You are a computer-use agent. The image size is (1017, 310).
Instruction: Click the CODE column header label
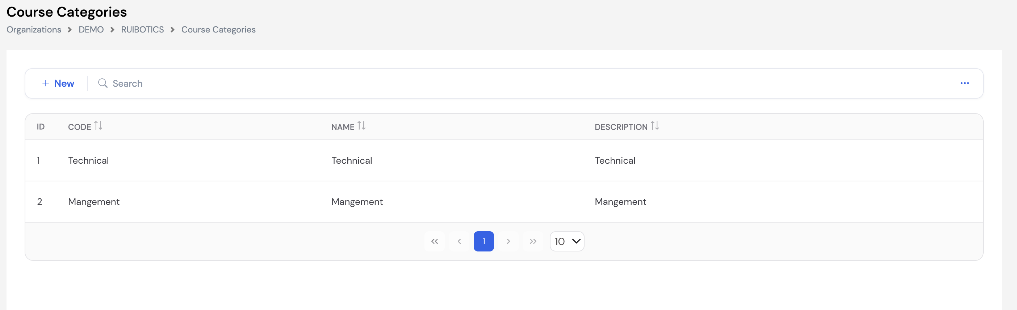pyautogui.click(x=80, y=127)
